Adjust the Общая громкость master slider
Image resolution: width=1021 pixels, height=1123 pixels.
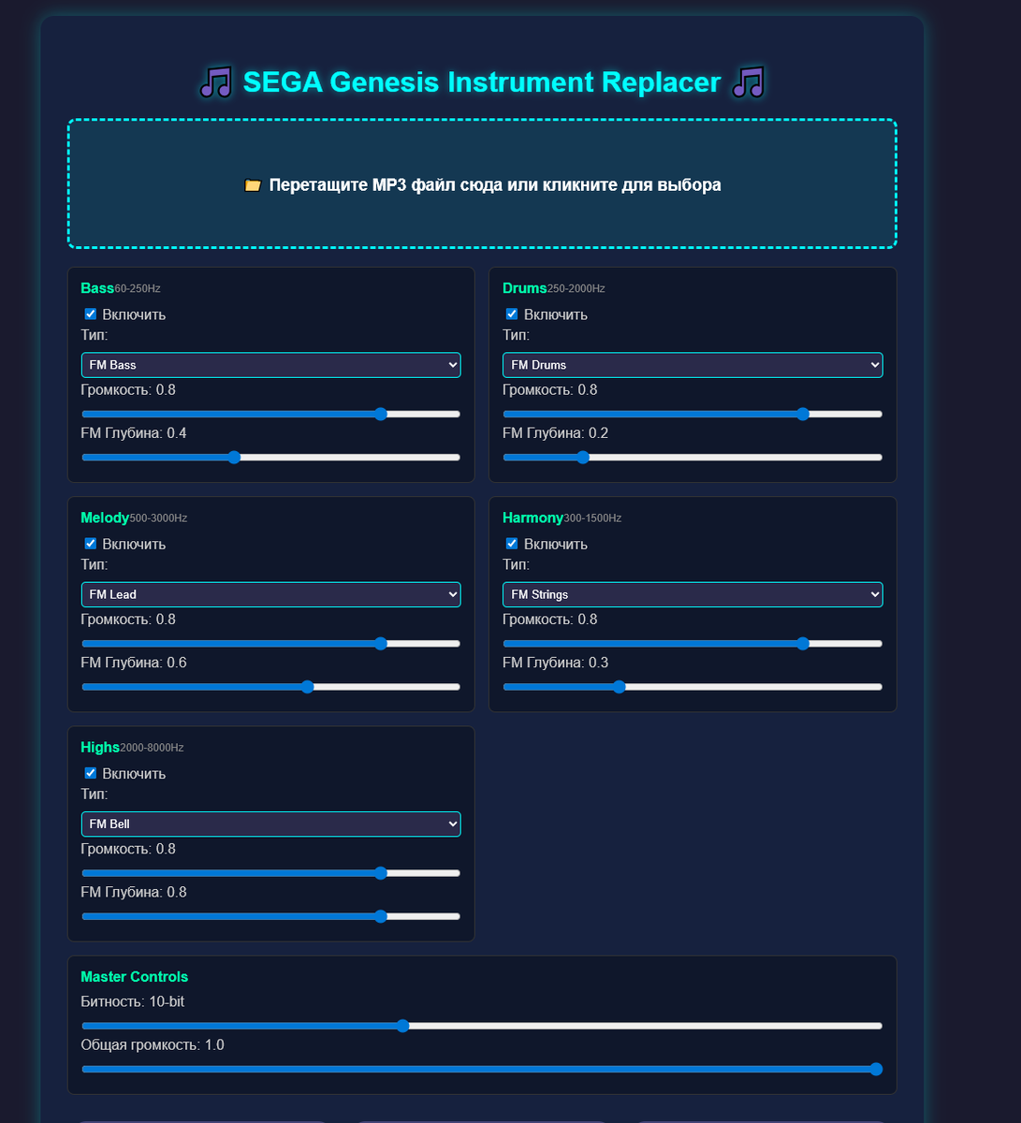coord(482,1069)
